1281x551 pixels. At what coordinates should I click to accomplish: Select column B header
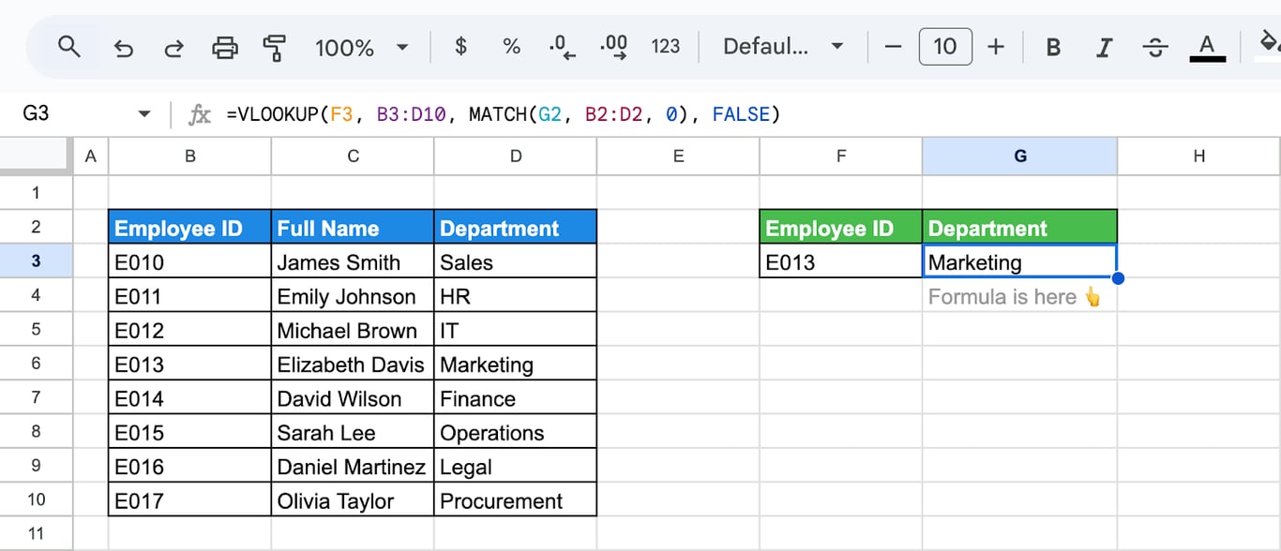(190, 156)
